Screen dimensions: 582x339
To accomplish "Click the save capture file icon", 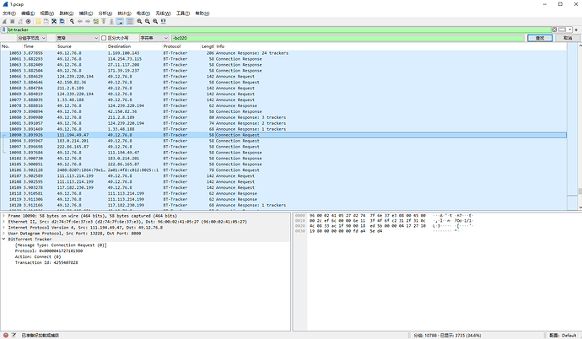I will [x=46, y=22].
